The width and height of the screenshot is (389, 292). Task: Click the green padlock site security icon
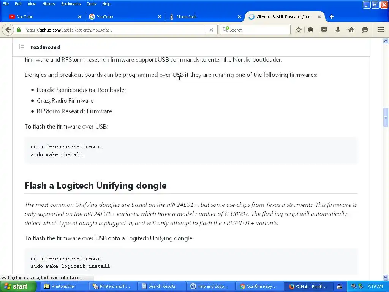pos(19,30)
